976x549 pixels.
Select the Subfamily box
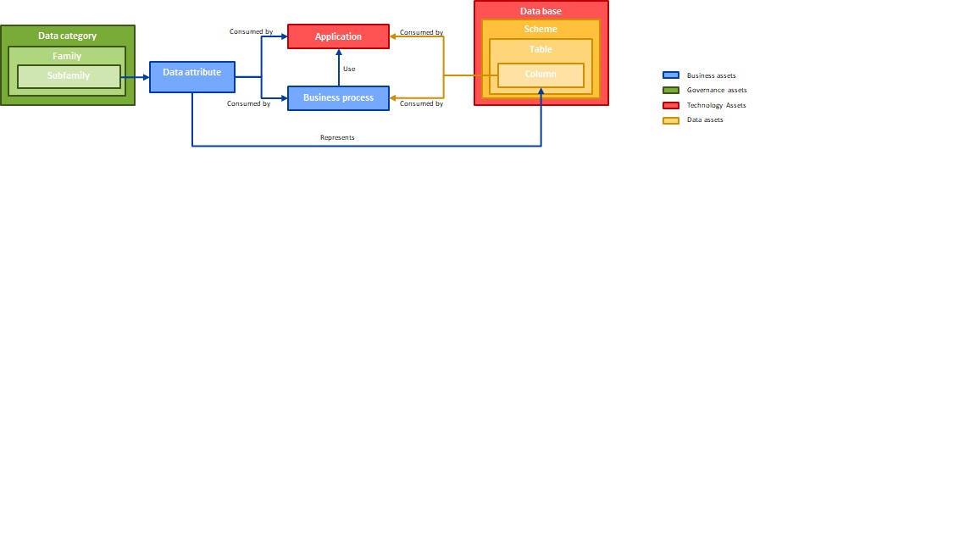pos(69,76)
